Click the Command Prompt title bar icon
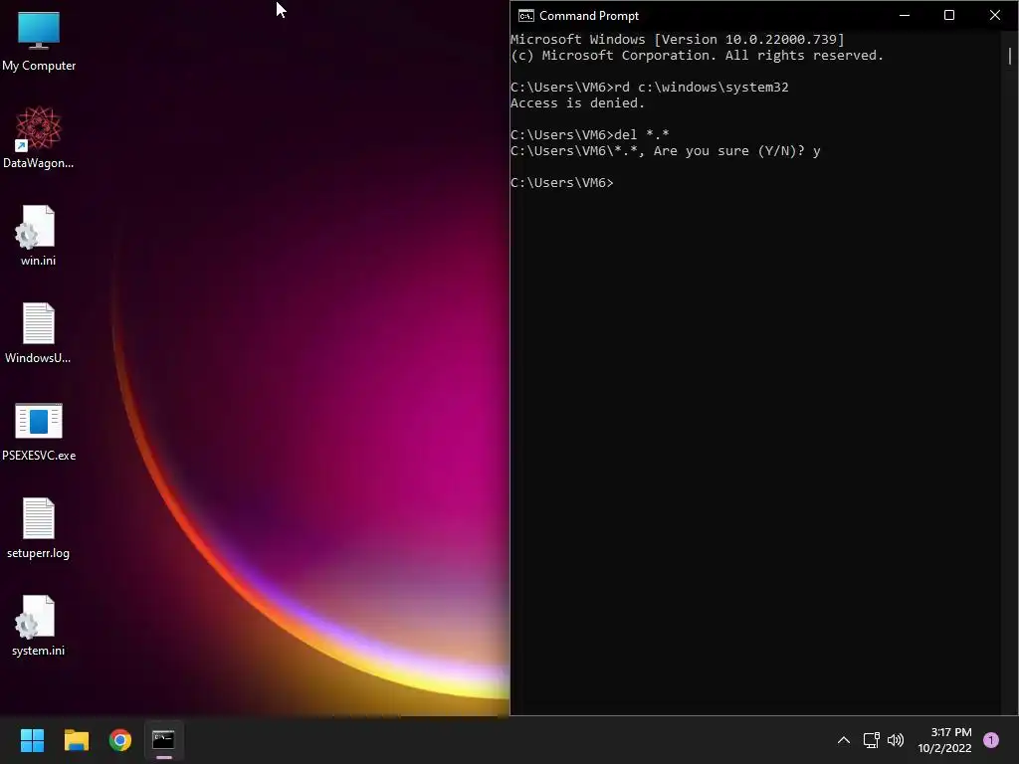Image resolution: width=1019 pixels, height=764 pixels. point(525,16)
